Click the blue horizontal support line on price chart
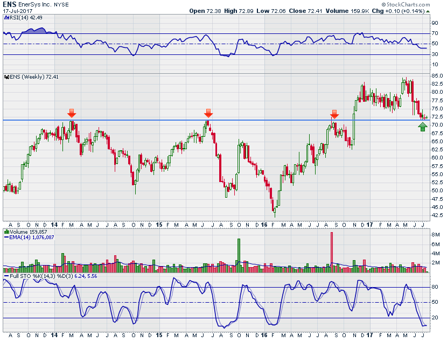The height and width of the screenshot is (342, 447). 216,120
